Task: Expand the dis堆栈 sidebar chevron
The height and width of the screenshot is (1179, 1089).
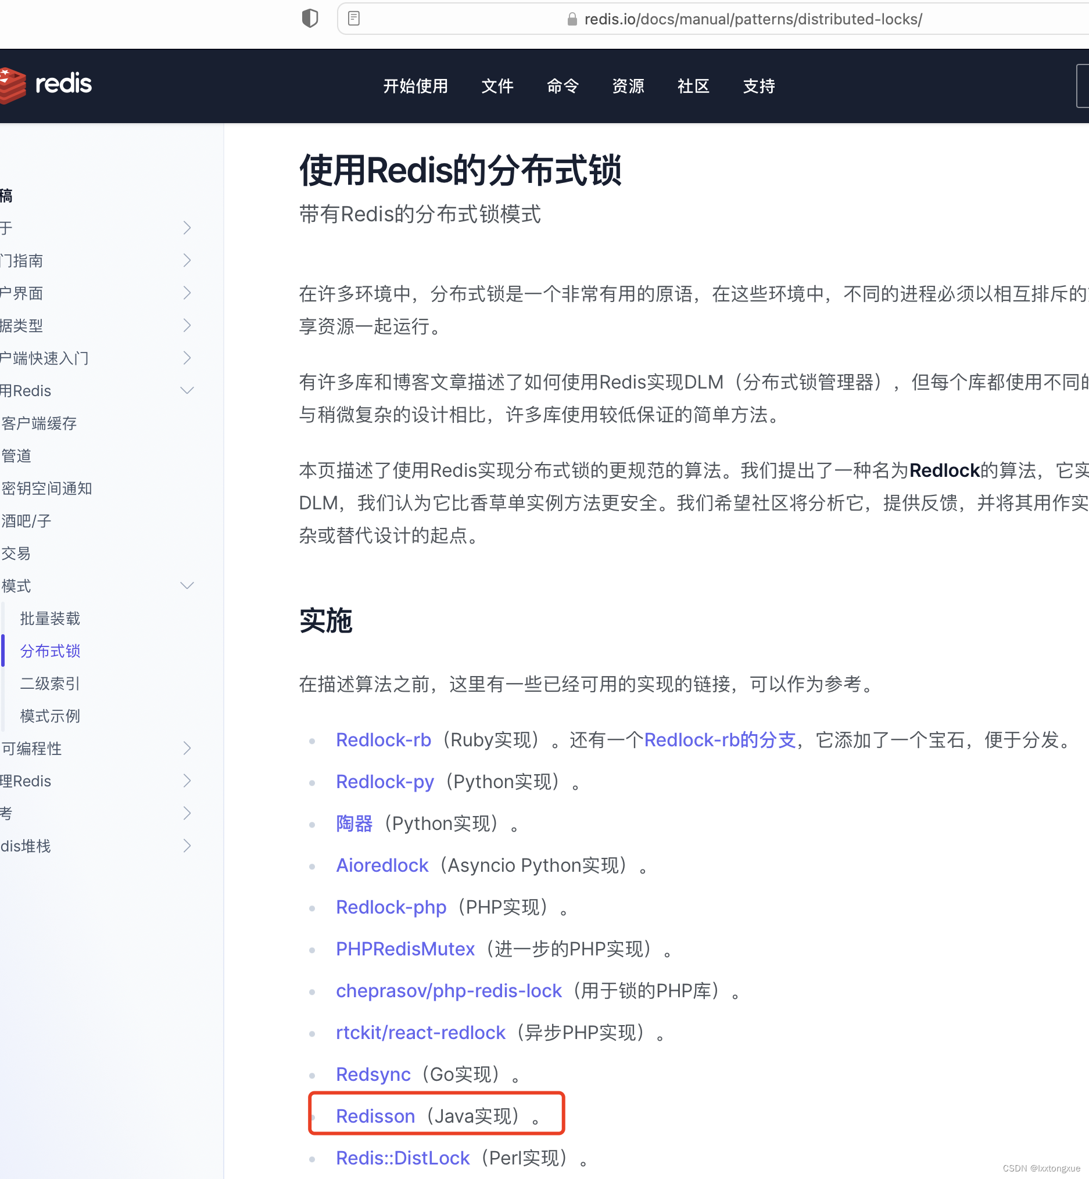Action: (187, 846)
